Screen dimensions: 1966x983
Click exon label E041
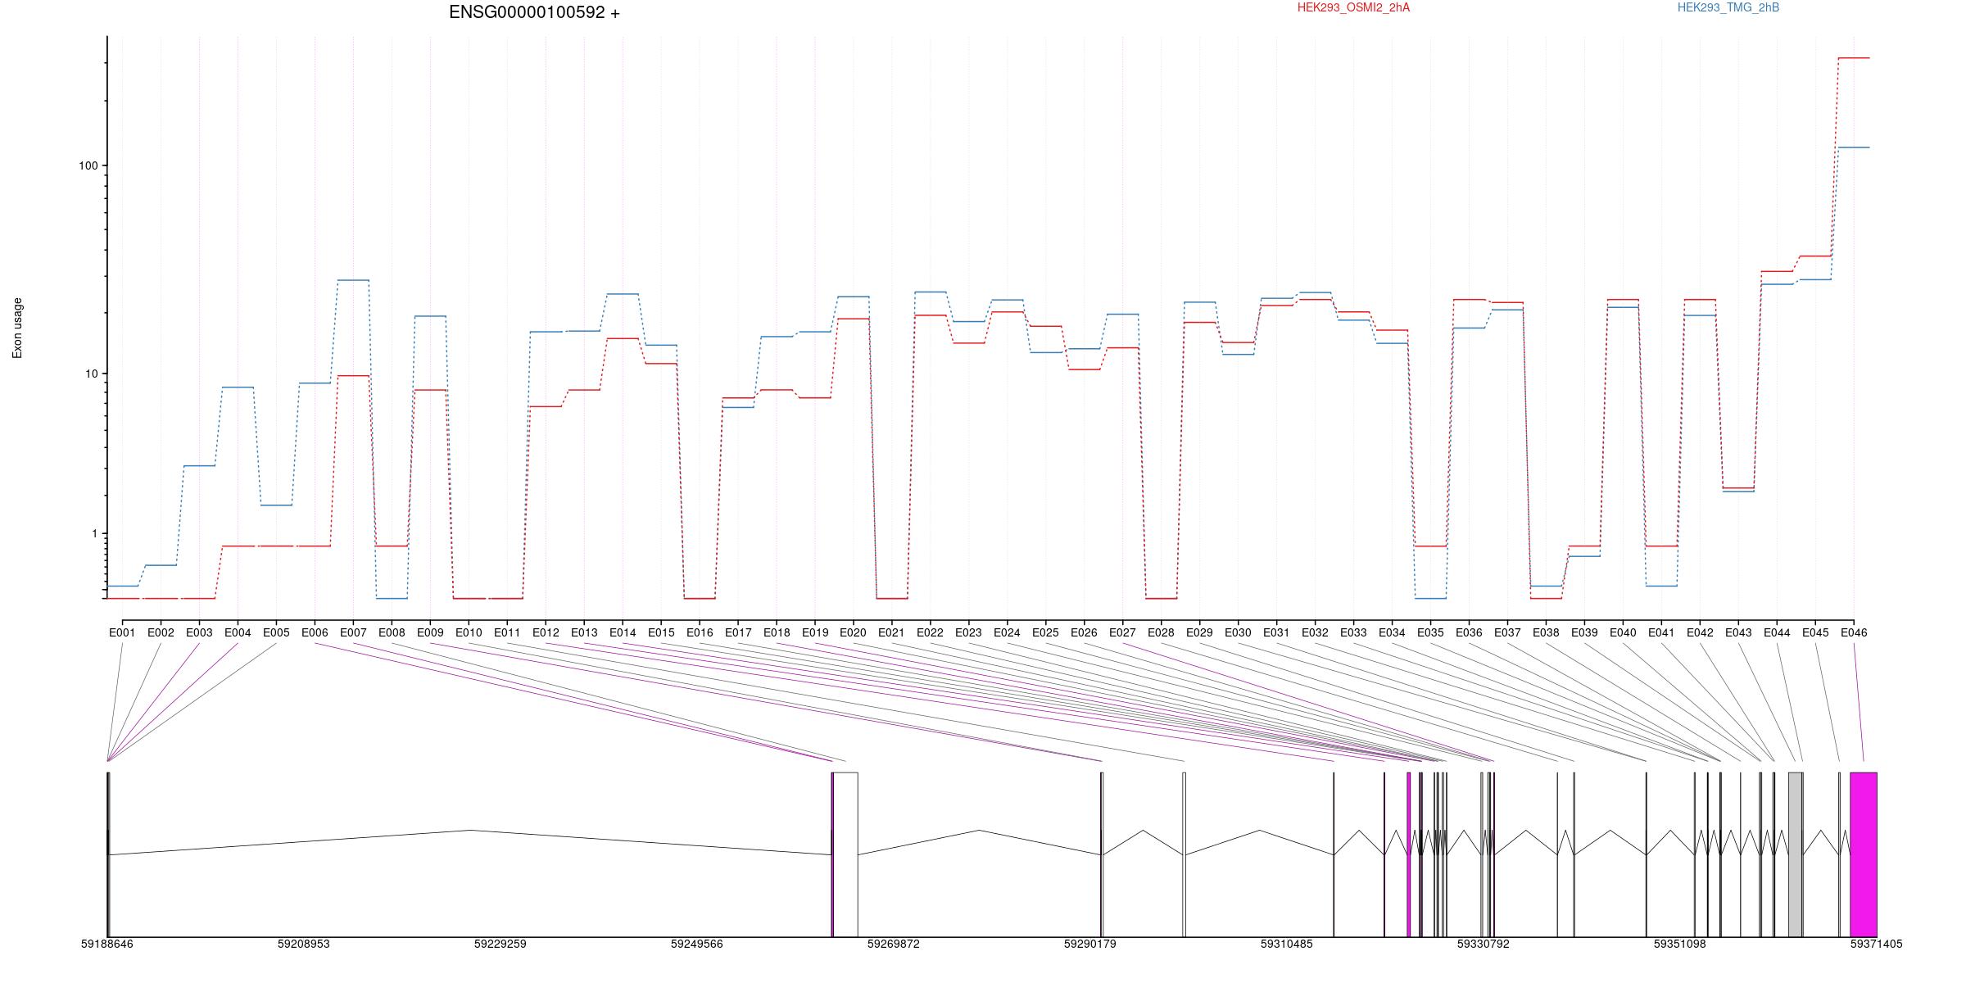point(1662,632)
